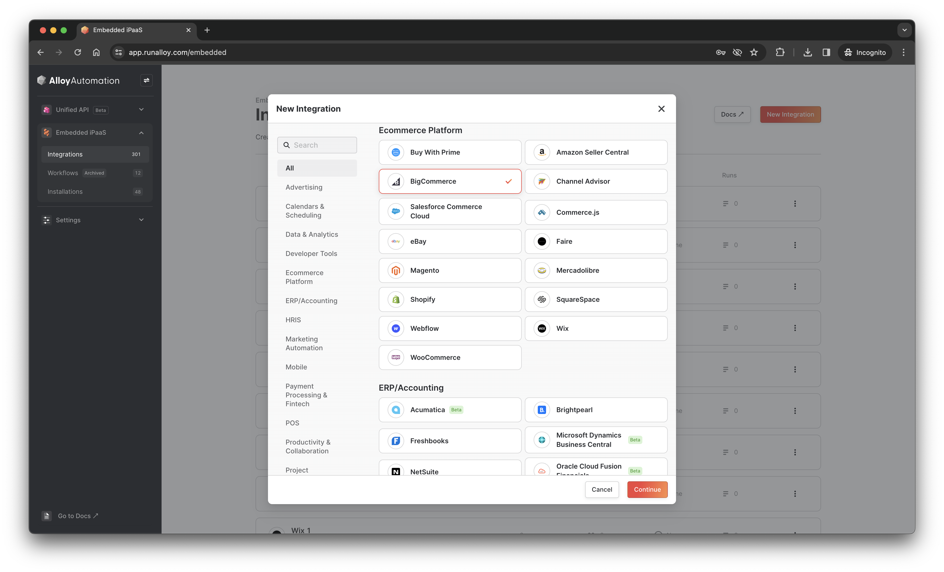Filter by the Ecommerce Platform category
This screenshot has width=944, height=572.
[304, 277]
